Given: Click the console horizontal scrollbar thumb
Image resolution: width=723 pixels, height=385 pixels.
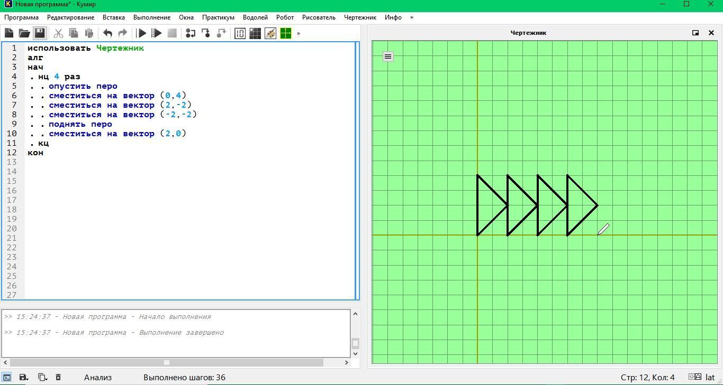Looking at the screenshot, I should tap(167, 362).
